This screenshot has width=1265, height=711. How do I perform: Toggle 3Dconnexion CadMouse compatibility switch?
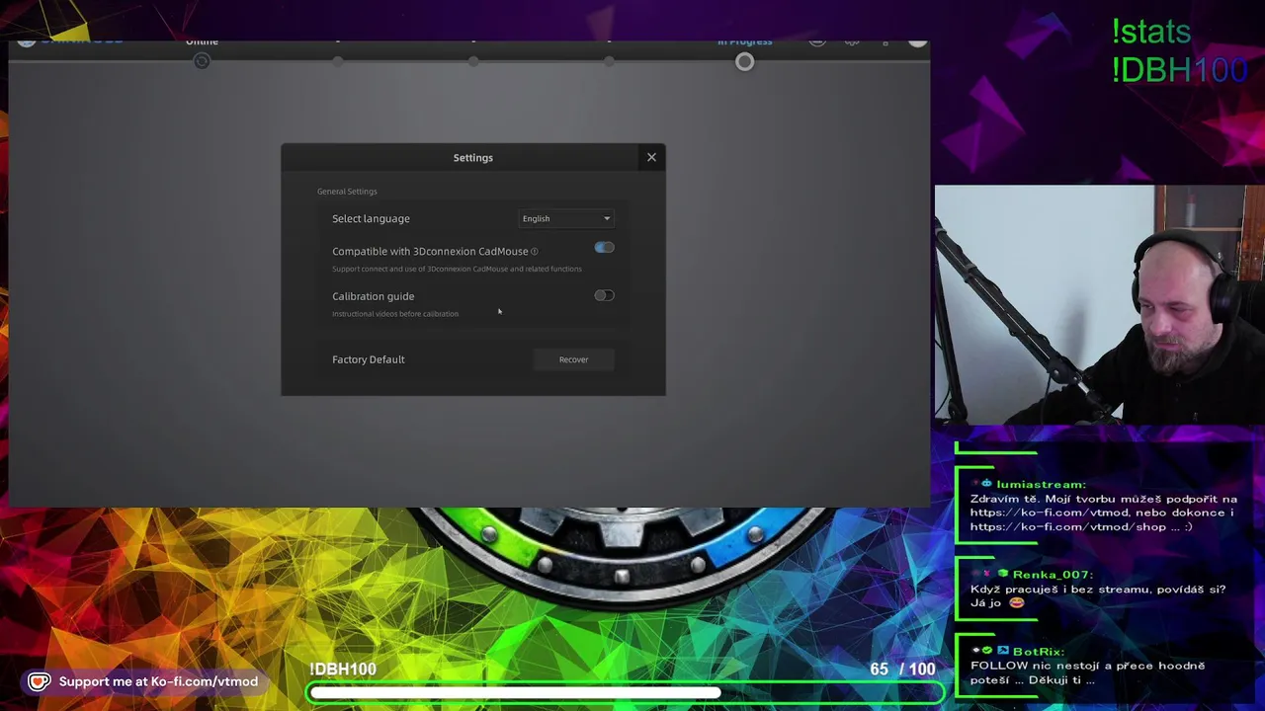(604, 248)
